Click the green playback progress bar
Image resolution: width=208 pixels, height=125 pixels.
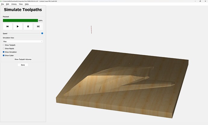point(20,21)
